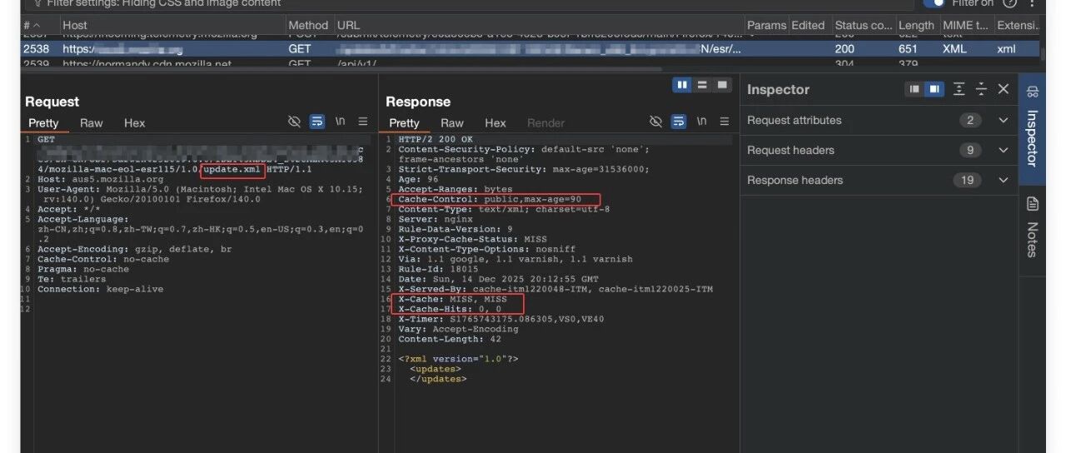This screenshot has height=453, width=1066.
Task: Click Rule-Id: 18015 response line
Action: pyautogui.click(x=438, y=269)
